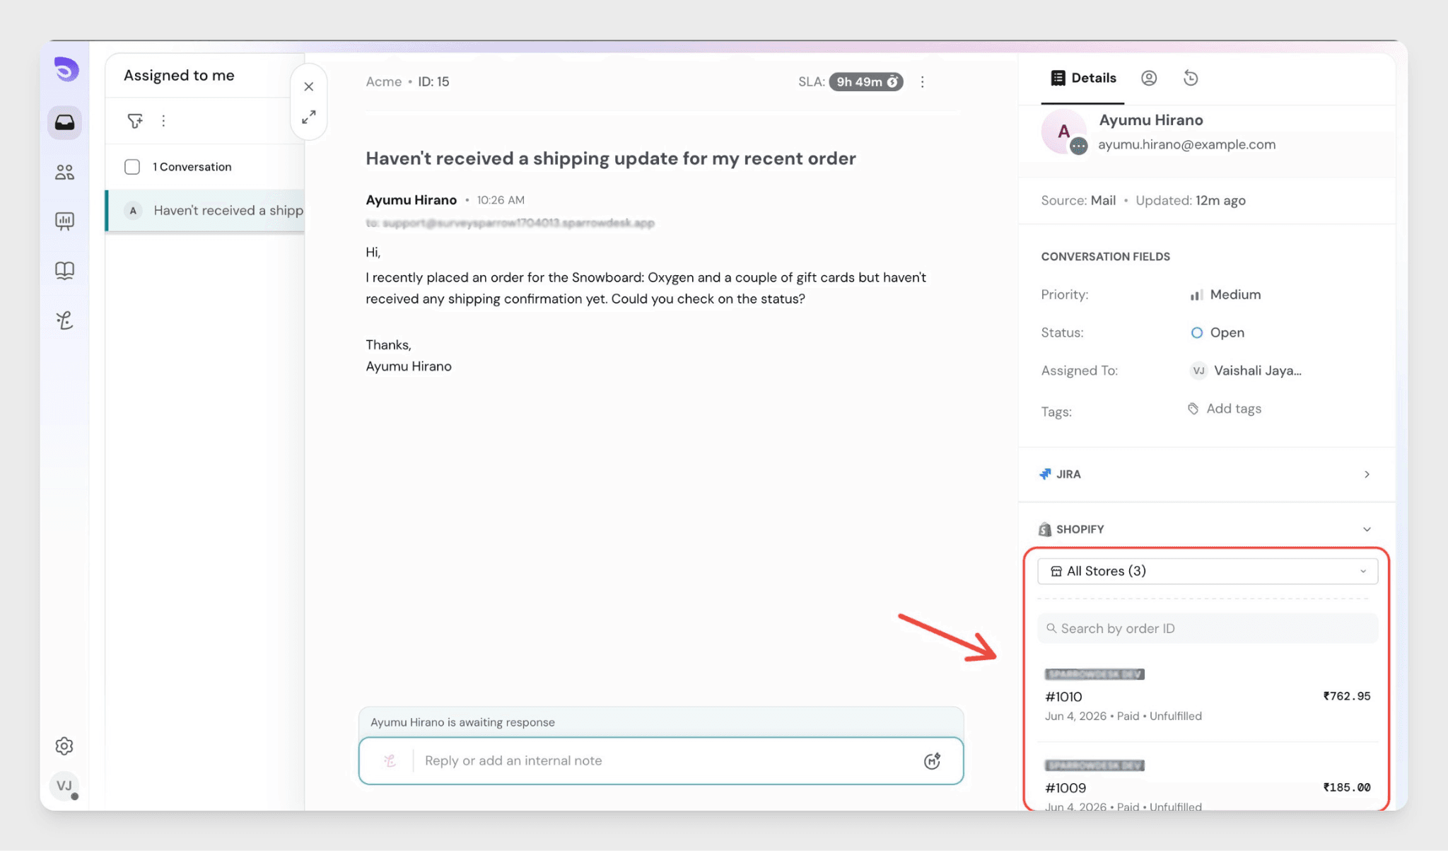The width and height of the screenshot is (1448, 851).
Task: Expand conversation to full screen
Action: pyautogui.click(x=309, y=117)
